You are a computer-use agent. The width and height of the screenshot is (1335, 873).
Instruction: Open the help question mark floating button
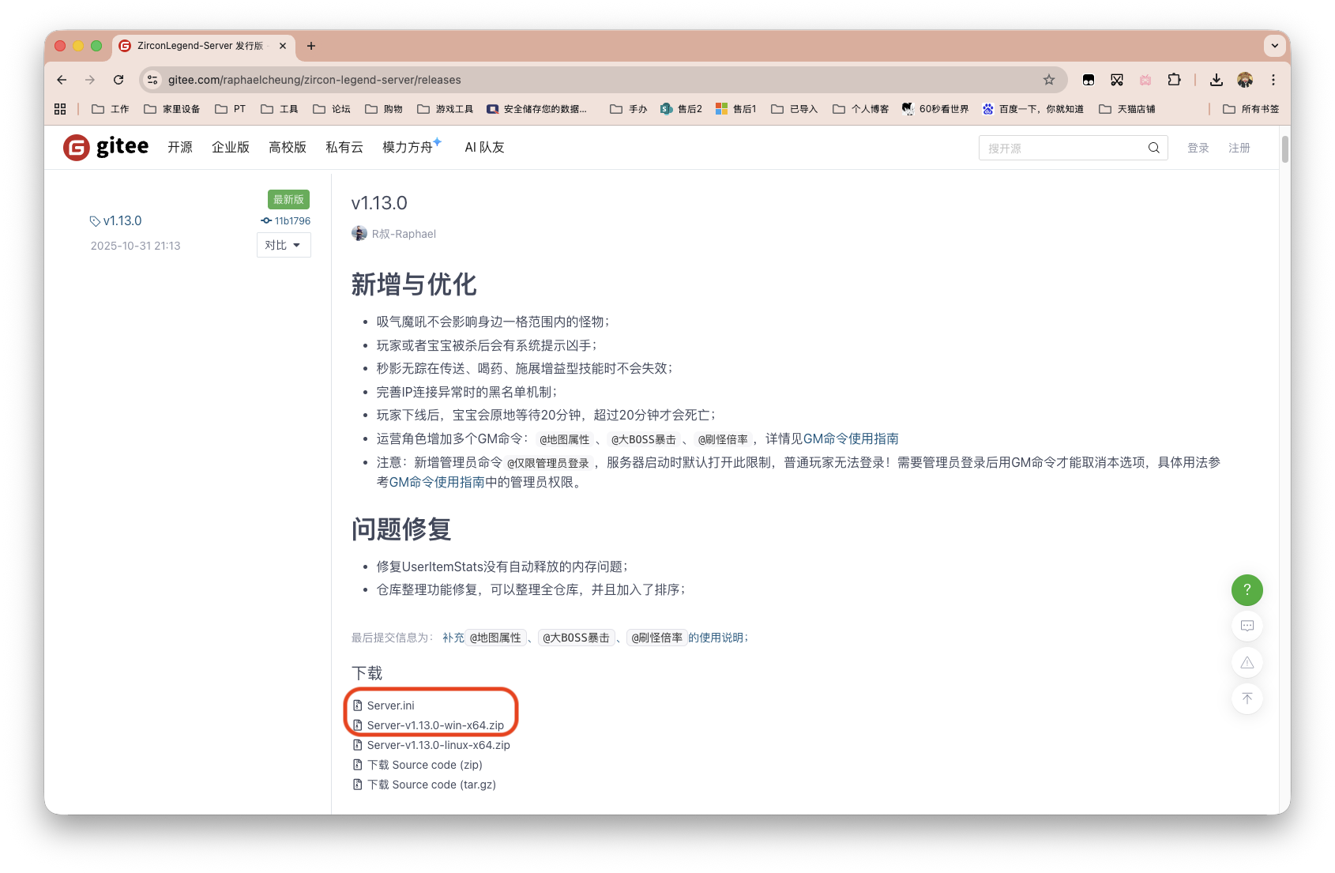[1247, 589]
